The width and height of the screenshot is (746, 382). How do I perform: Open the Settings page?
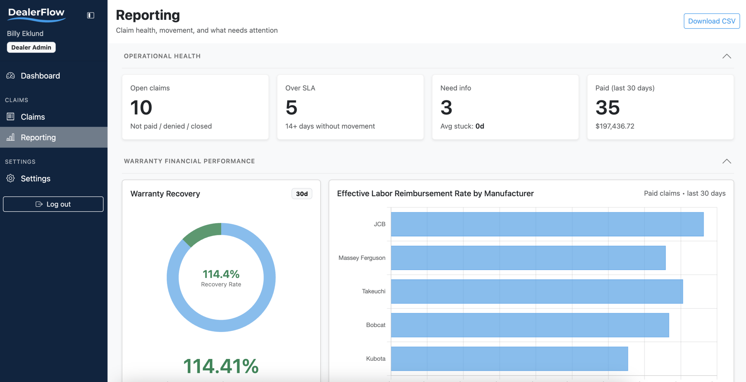pos(36,179)
